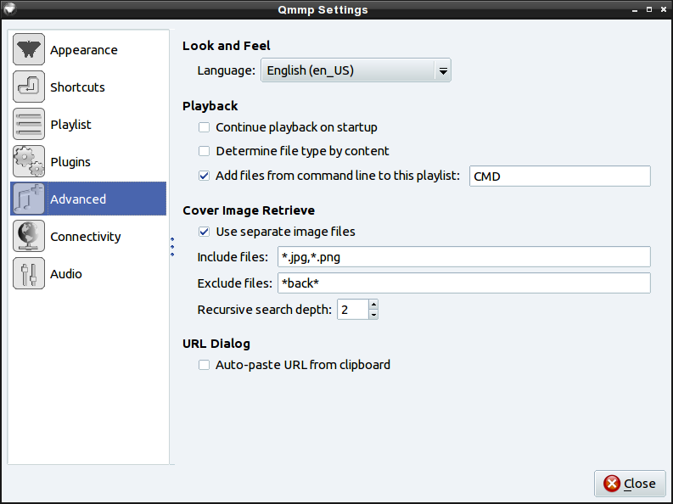The image size is (673, 504).
Task: Click the Plugins gears icon
Action: (x=29, y=161)
